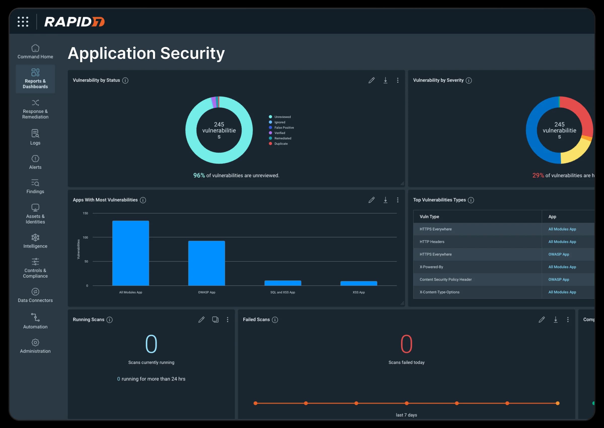Open the Logs section

point(35,137)
